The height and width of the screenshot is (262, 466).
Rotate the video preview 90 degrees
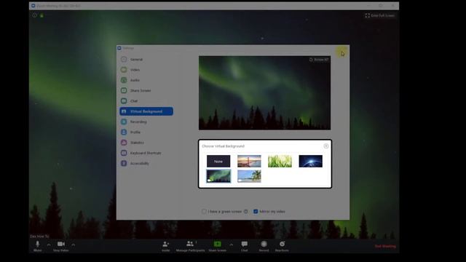319,60
